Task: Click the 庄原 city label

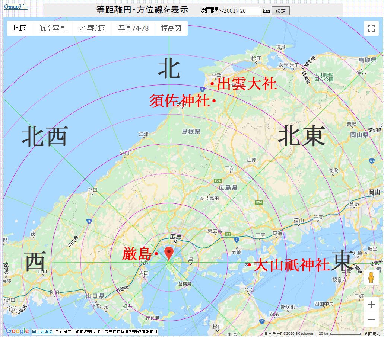Action: (251, 160)
